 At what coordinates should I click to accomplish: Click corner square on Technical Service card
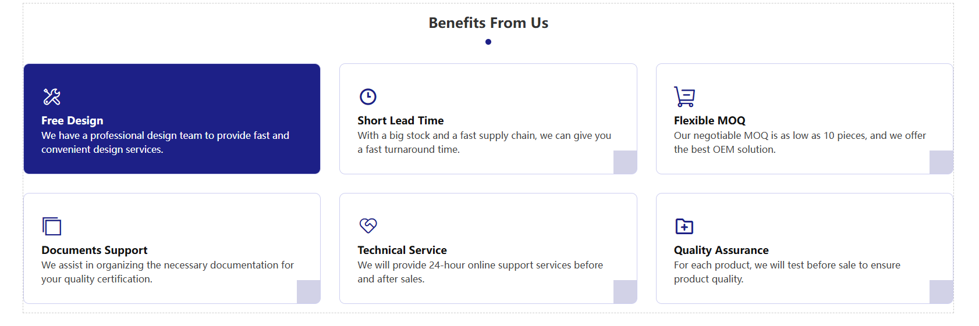(x=625, y=292)
